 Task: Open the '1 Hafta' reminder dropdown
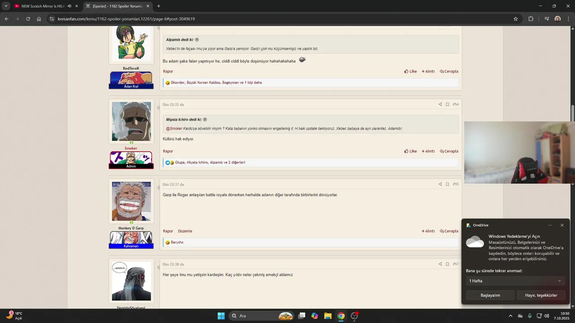tap(515, 281)
